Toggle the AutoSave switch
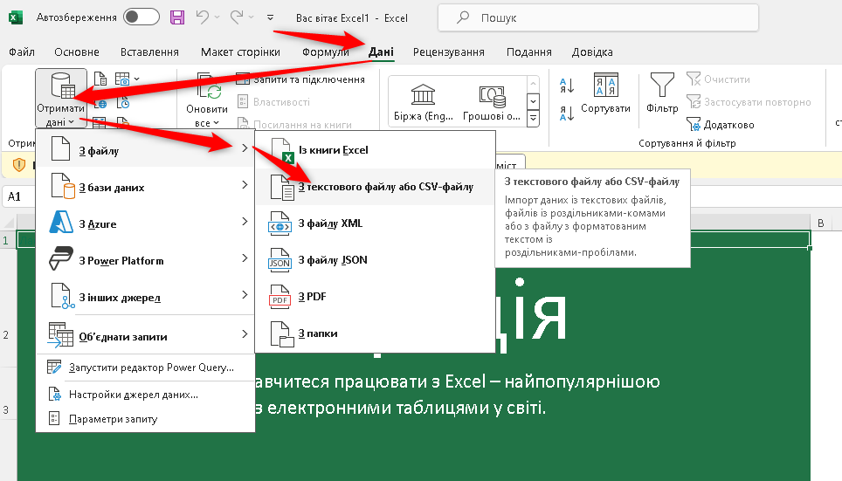 tap(141, 17)
